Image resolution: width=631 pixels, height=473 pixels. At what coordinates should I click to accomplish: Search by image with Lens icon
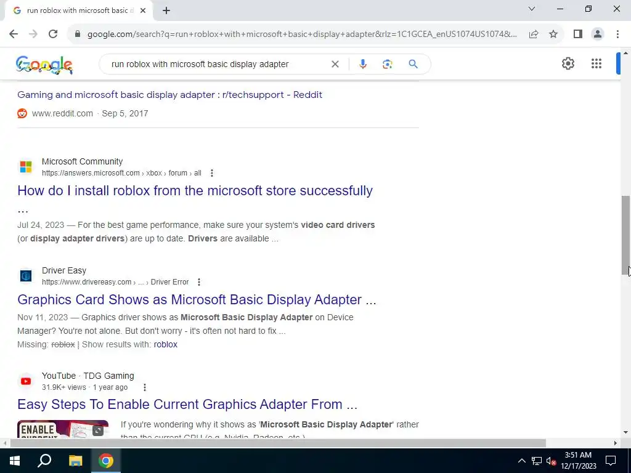[x=387, y=64]
